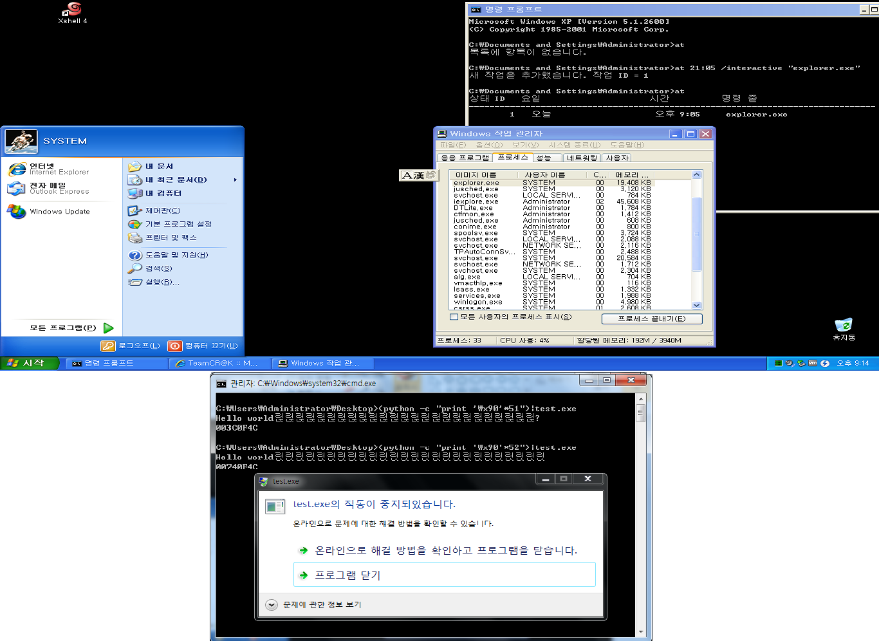Open Windows Update from the Start menu
The height and width of the screenshot is (641, 879).
[17, 211]
